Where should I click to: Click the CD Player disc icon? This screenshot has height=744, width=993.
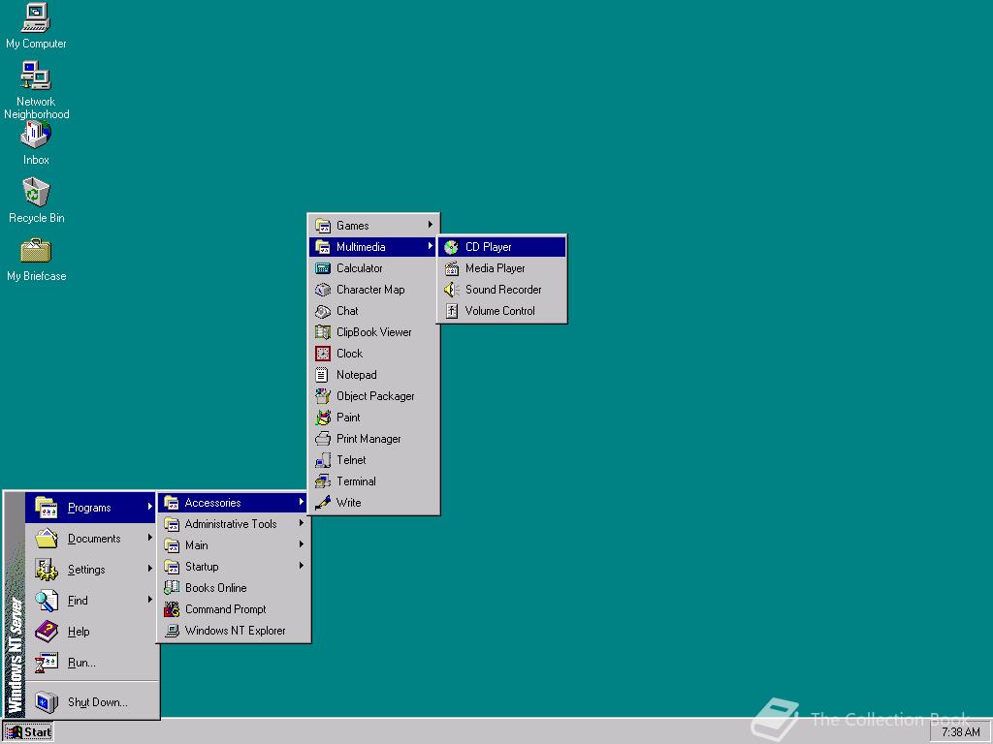coord(452,247)
